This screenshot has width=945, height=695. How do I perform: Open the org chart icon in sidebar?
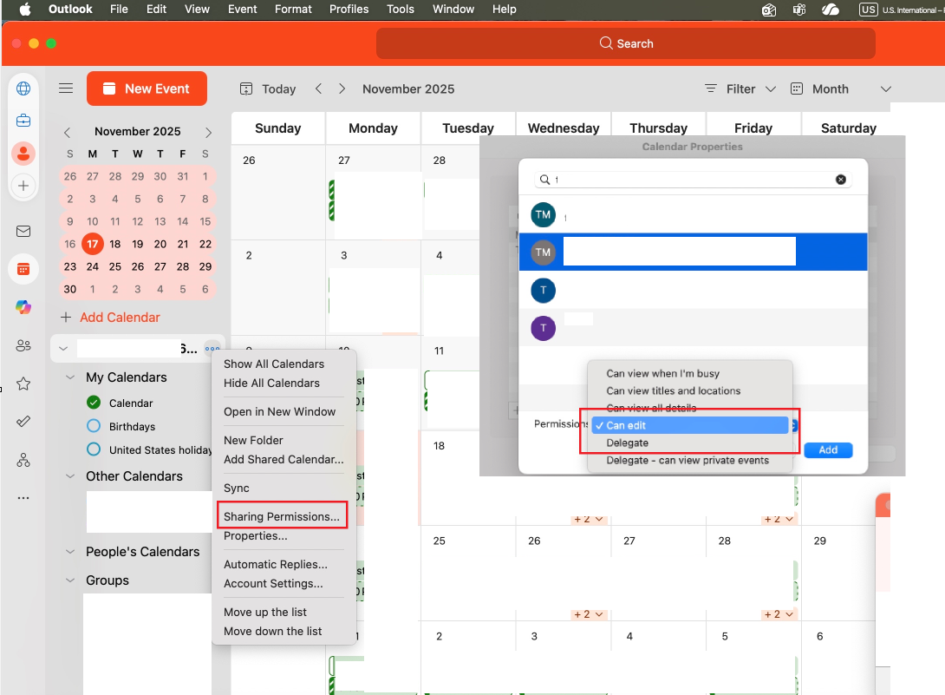point(23,461)
